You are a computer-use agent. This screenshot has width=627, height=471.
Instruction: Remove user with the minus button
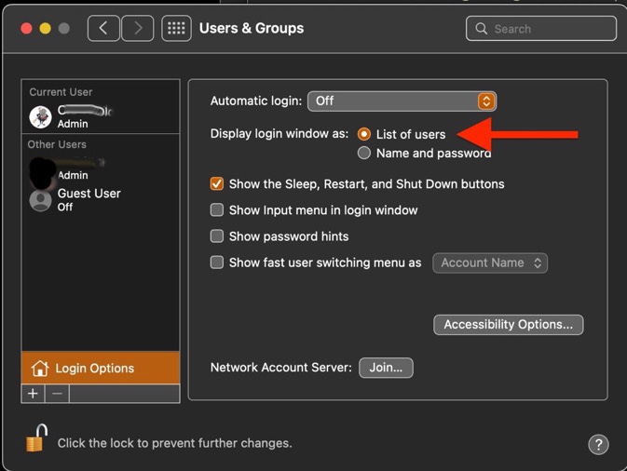[x=57, y=394]
